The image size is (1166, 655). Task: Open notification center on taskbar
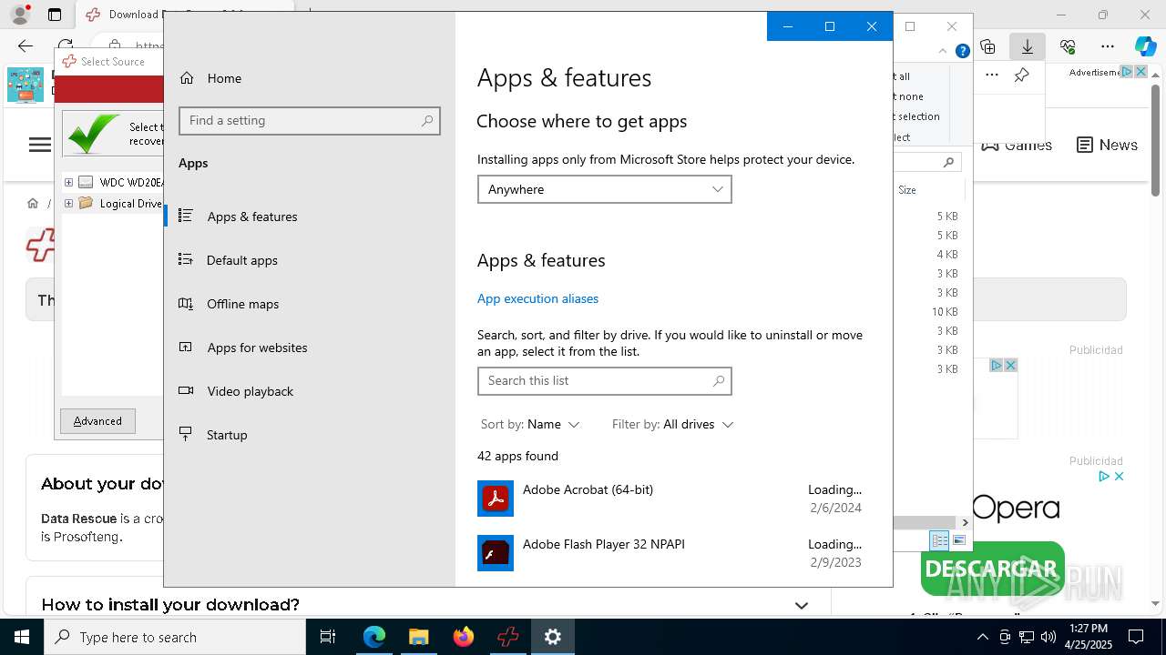pos(1137,637)
